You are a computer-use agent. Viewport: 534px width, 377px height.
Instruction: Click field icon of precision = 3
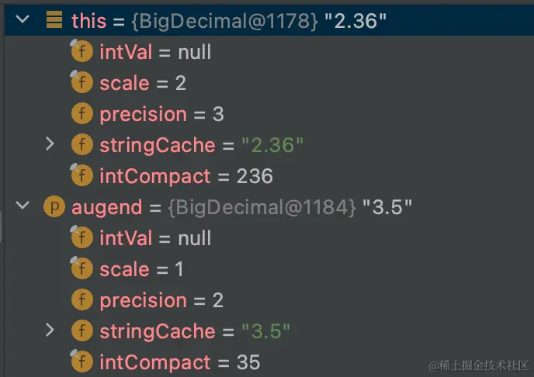coord(82,113)
